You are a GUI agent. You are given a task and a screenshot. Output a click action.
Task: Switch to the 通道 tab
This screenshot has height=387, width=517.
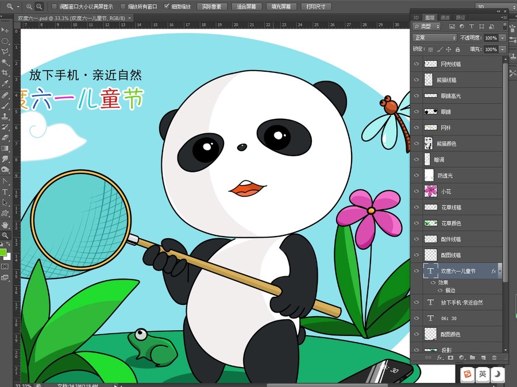coord(445,17)
